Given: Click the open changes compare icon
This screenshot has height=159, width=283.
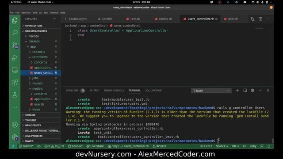Looking at the screenshot, I should pyautogui.click(x=252, y=19).
